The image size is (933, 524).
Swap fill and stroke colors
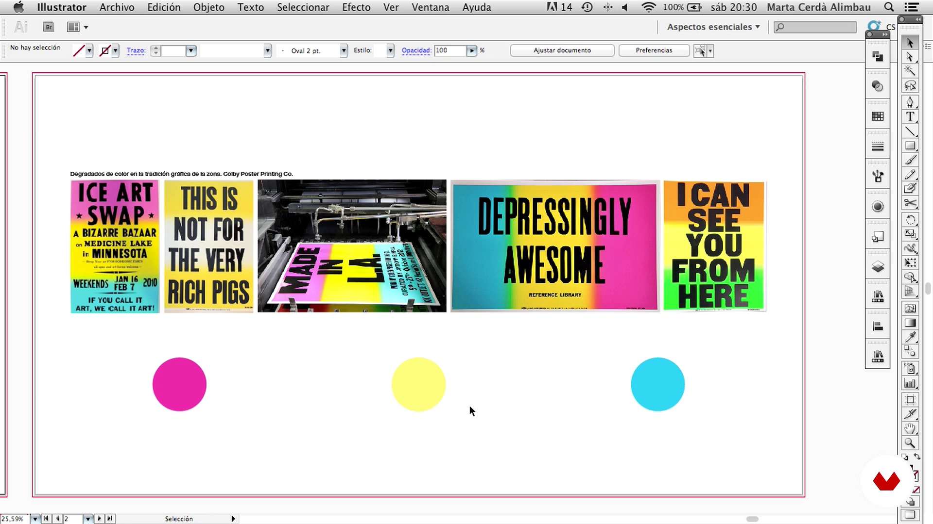click(x=916, y=457)
